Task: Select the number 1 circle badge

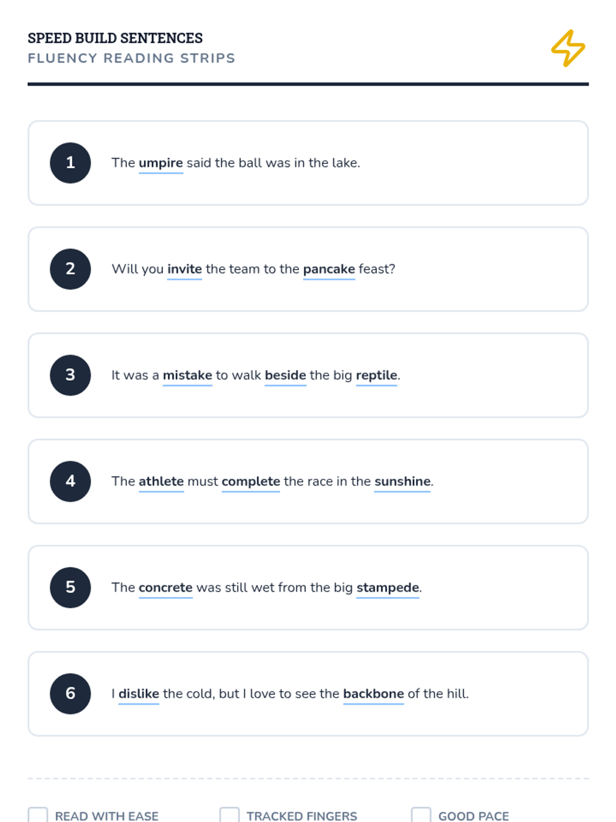Action: (x=70, y=163)
